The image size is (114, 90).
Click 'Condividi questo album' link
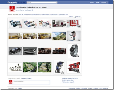coord(68,80)
